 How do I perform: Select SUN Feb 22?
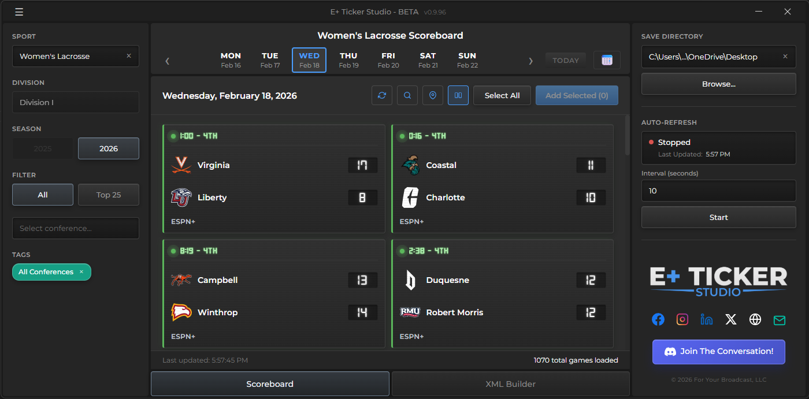467,60
